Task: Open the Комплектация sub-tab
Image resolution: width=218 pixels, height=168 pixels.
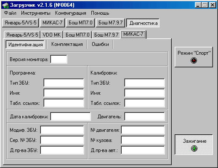Action: tap(67, 44)
